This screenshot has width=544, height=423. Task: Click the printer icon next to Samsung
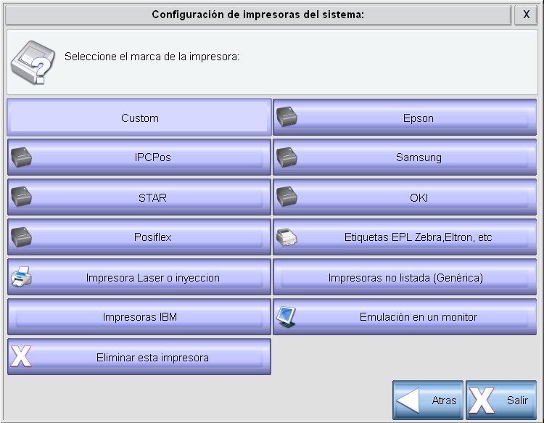287,157
